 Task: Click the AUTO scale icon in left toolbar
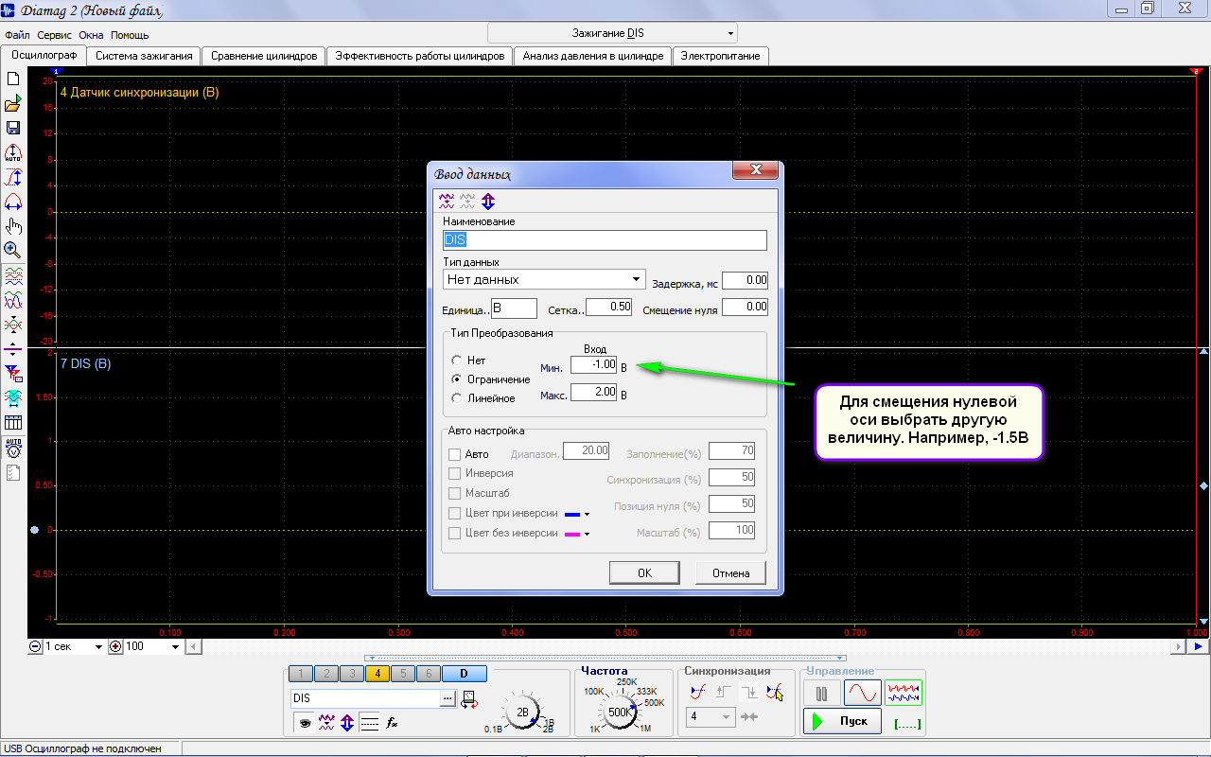coord(13,153)
